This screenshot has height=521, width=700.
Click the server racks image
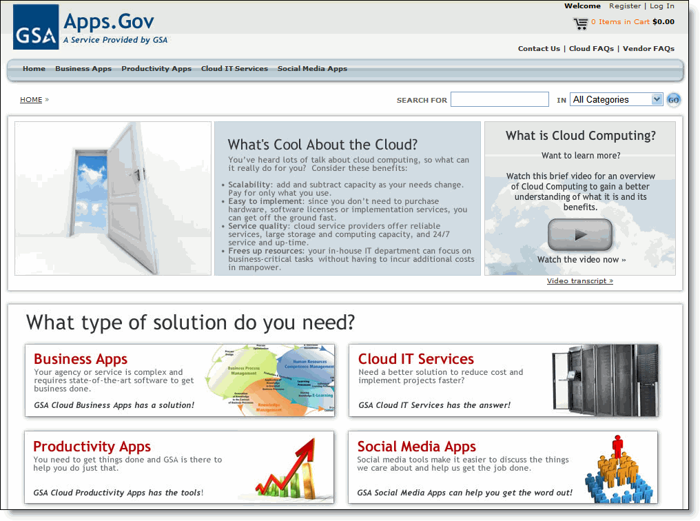[x=605, y=380]
